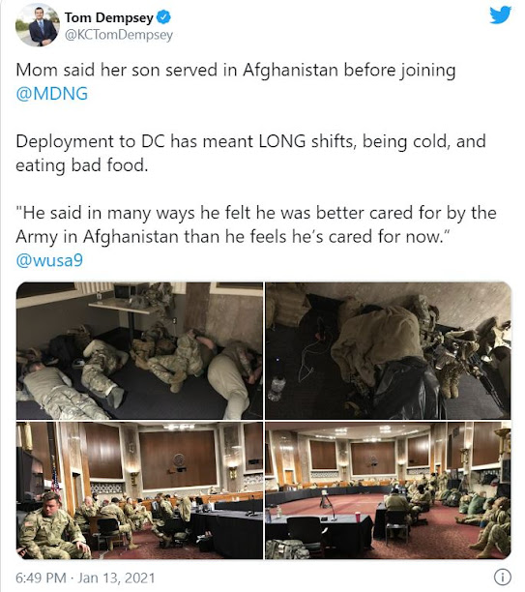
Task: Follow the @MDNG mention link
Action: click(x=51, y=94)
